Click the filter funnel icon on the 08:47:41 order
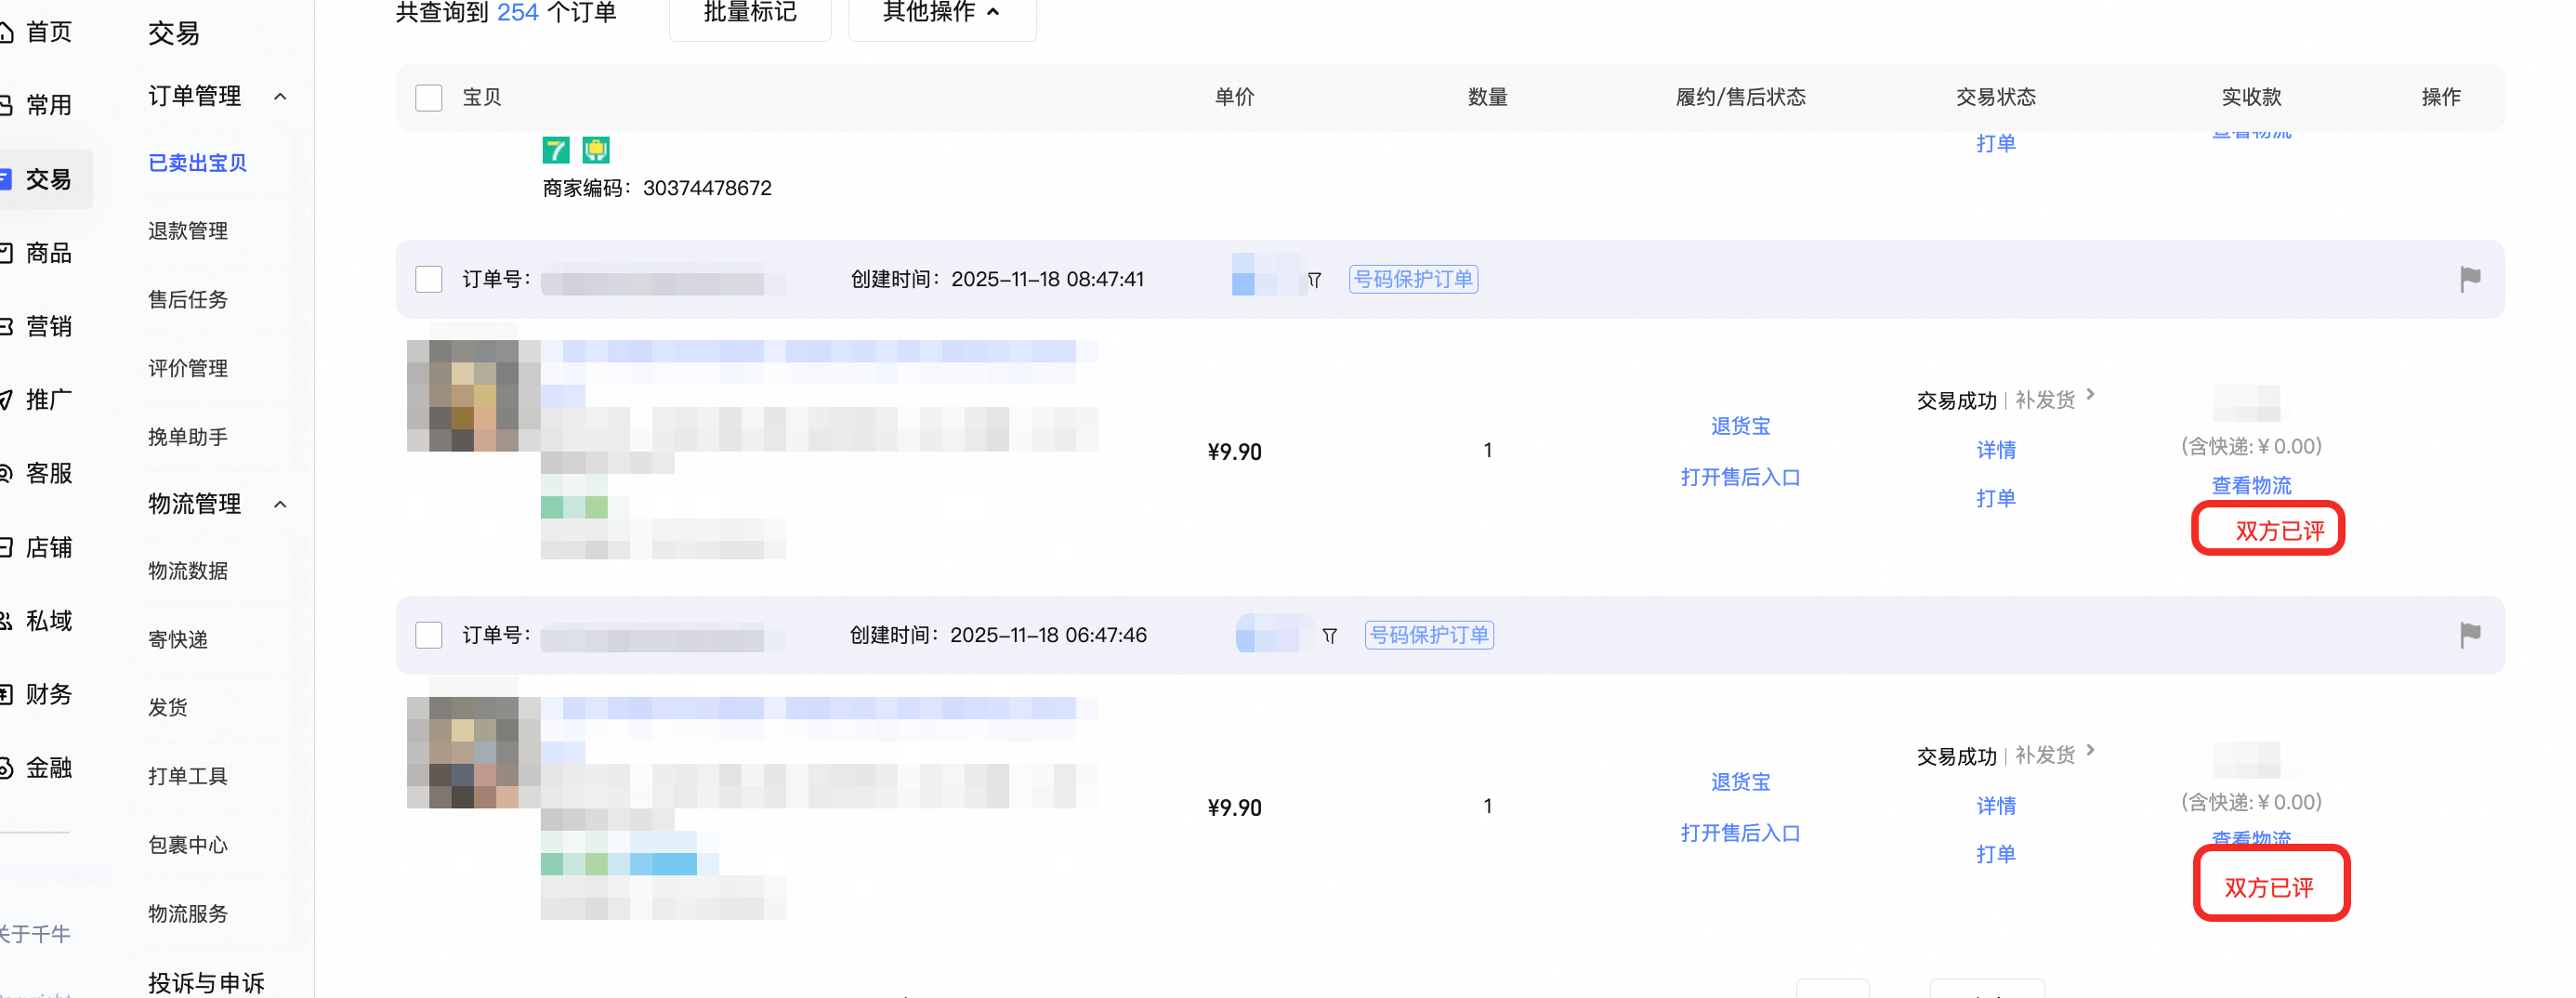The image size is (2576, 998). pyautogui.click(x=1314, y=280)
